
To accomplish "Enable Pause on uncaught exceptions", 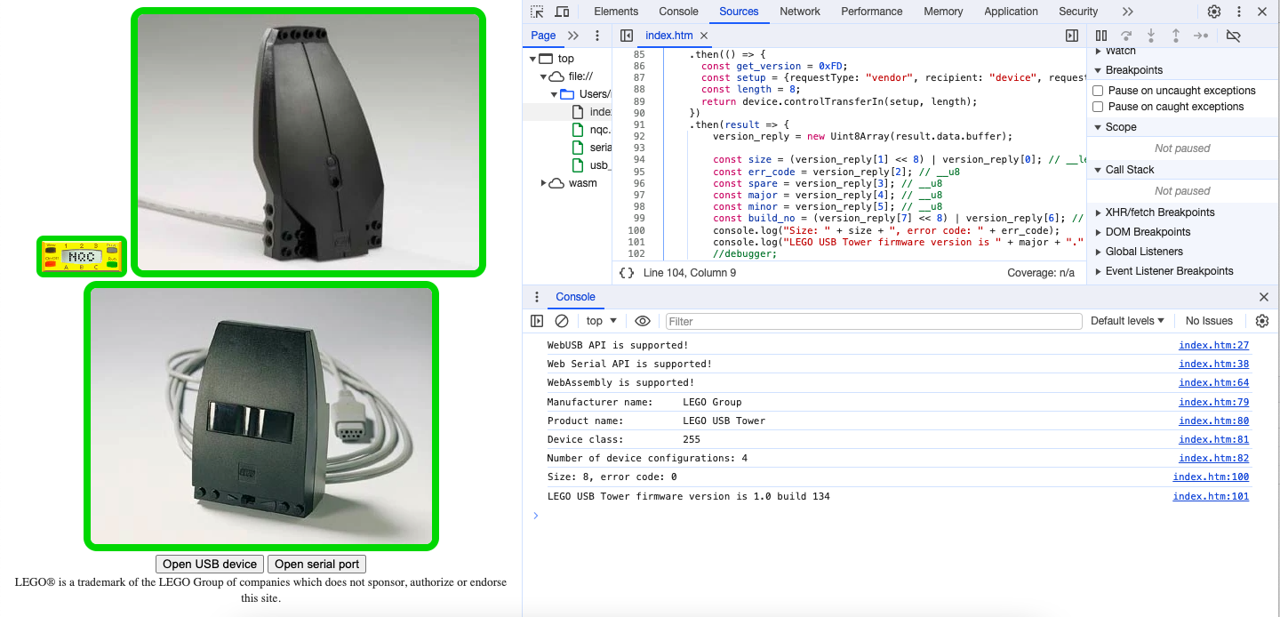I will pos(1098,91).
